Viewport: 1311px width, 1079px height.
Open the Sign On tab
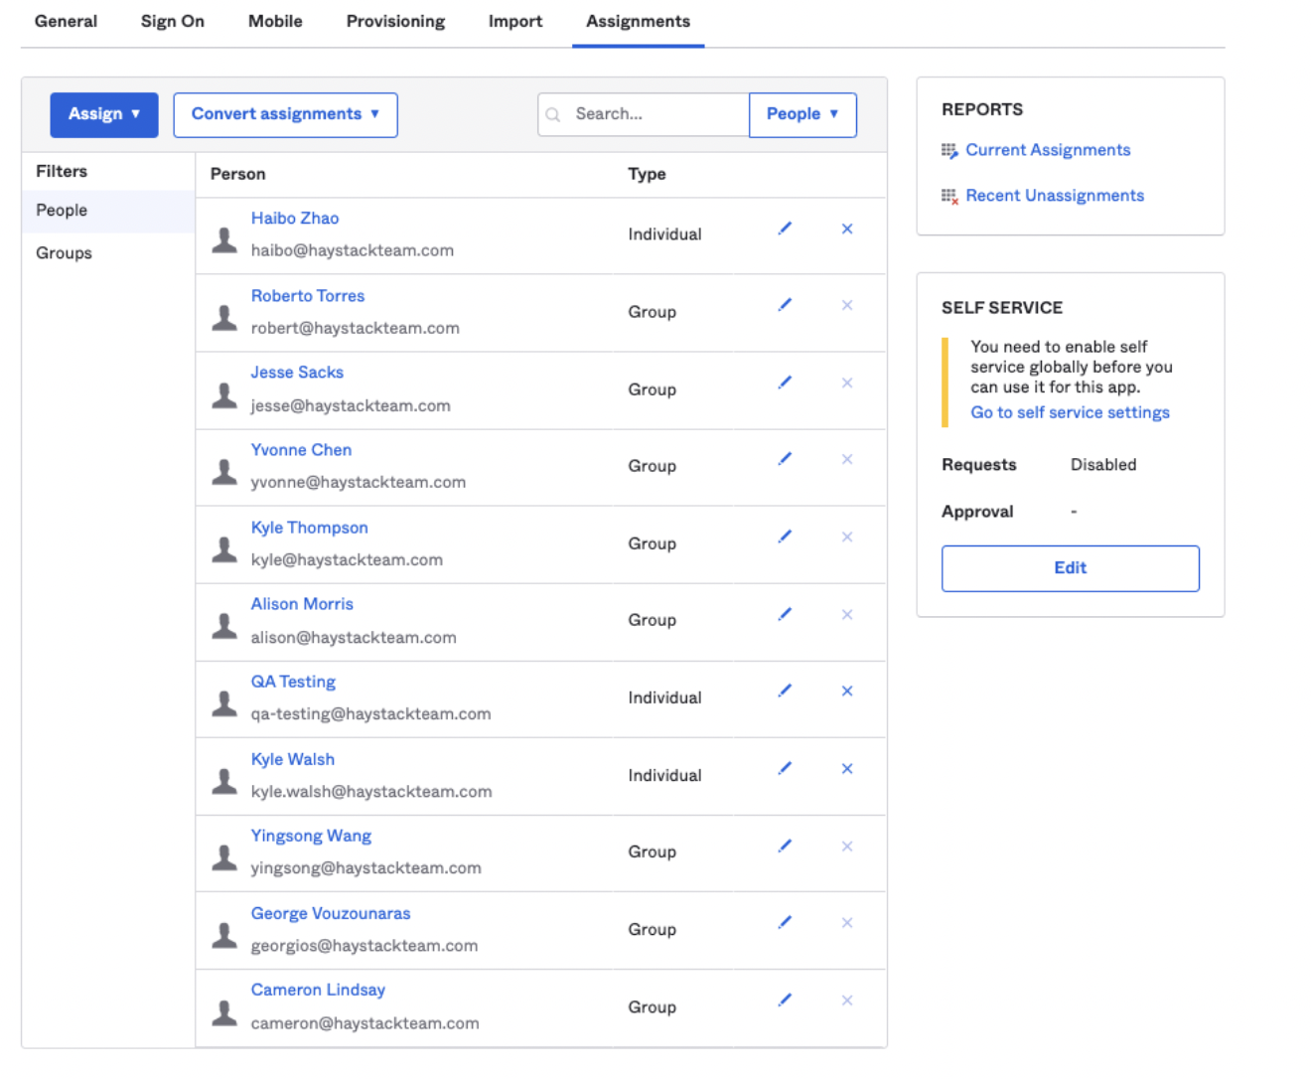(x=173, y=21)
